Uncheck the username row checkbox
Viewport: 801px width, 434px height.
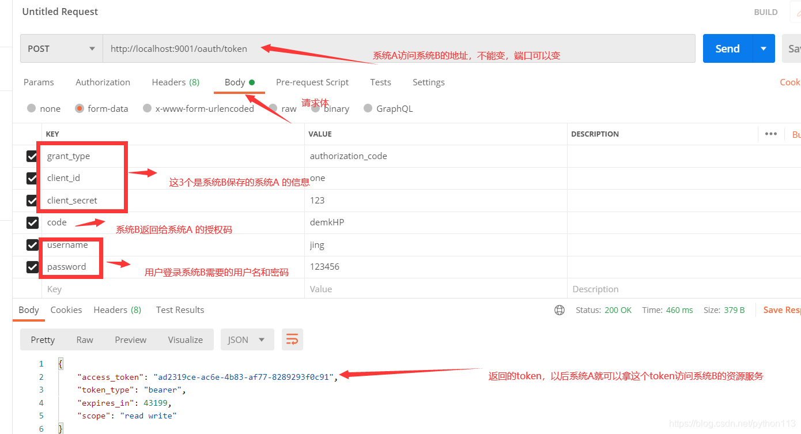click(x=32, y=245)
